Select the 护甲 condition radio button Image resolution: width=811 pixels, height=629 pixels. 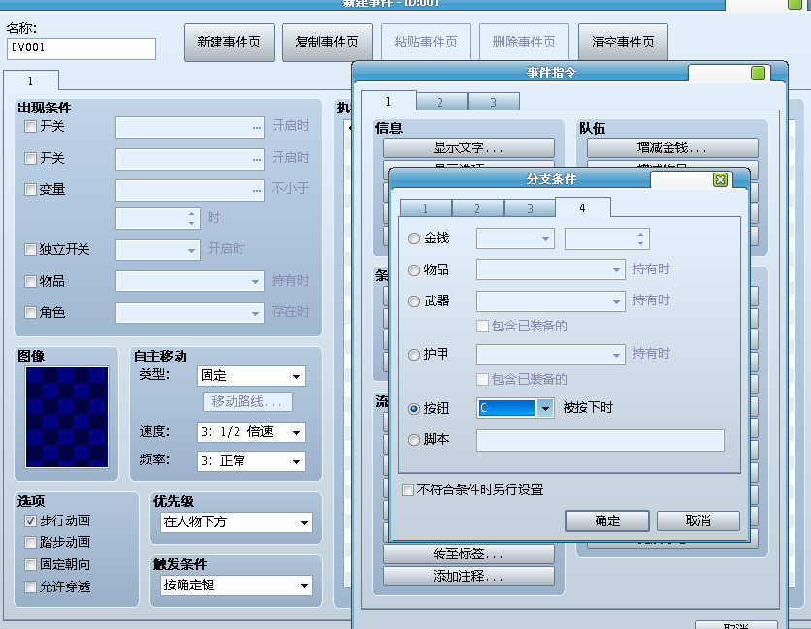[414, 355]
